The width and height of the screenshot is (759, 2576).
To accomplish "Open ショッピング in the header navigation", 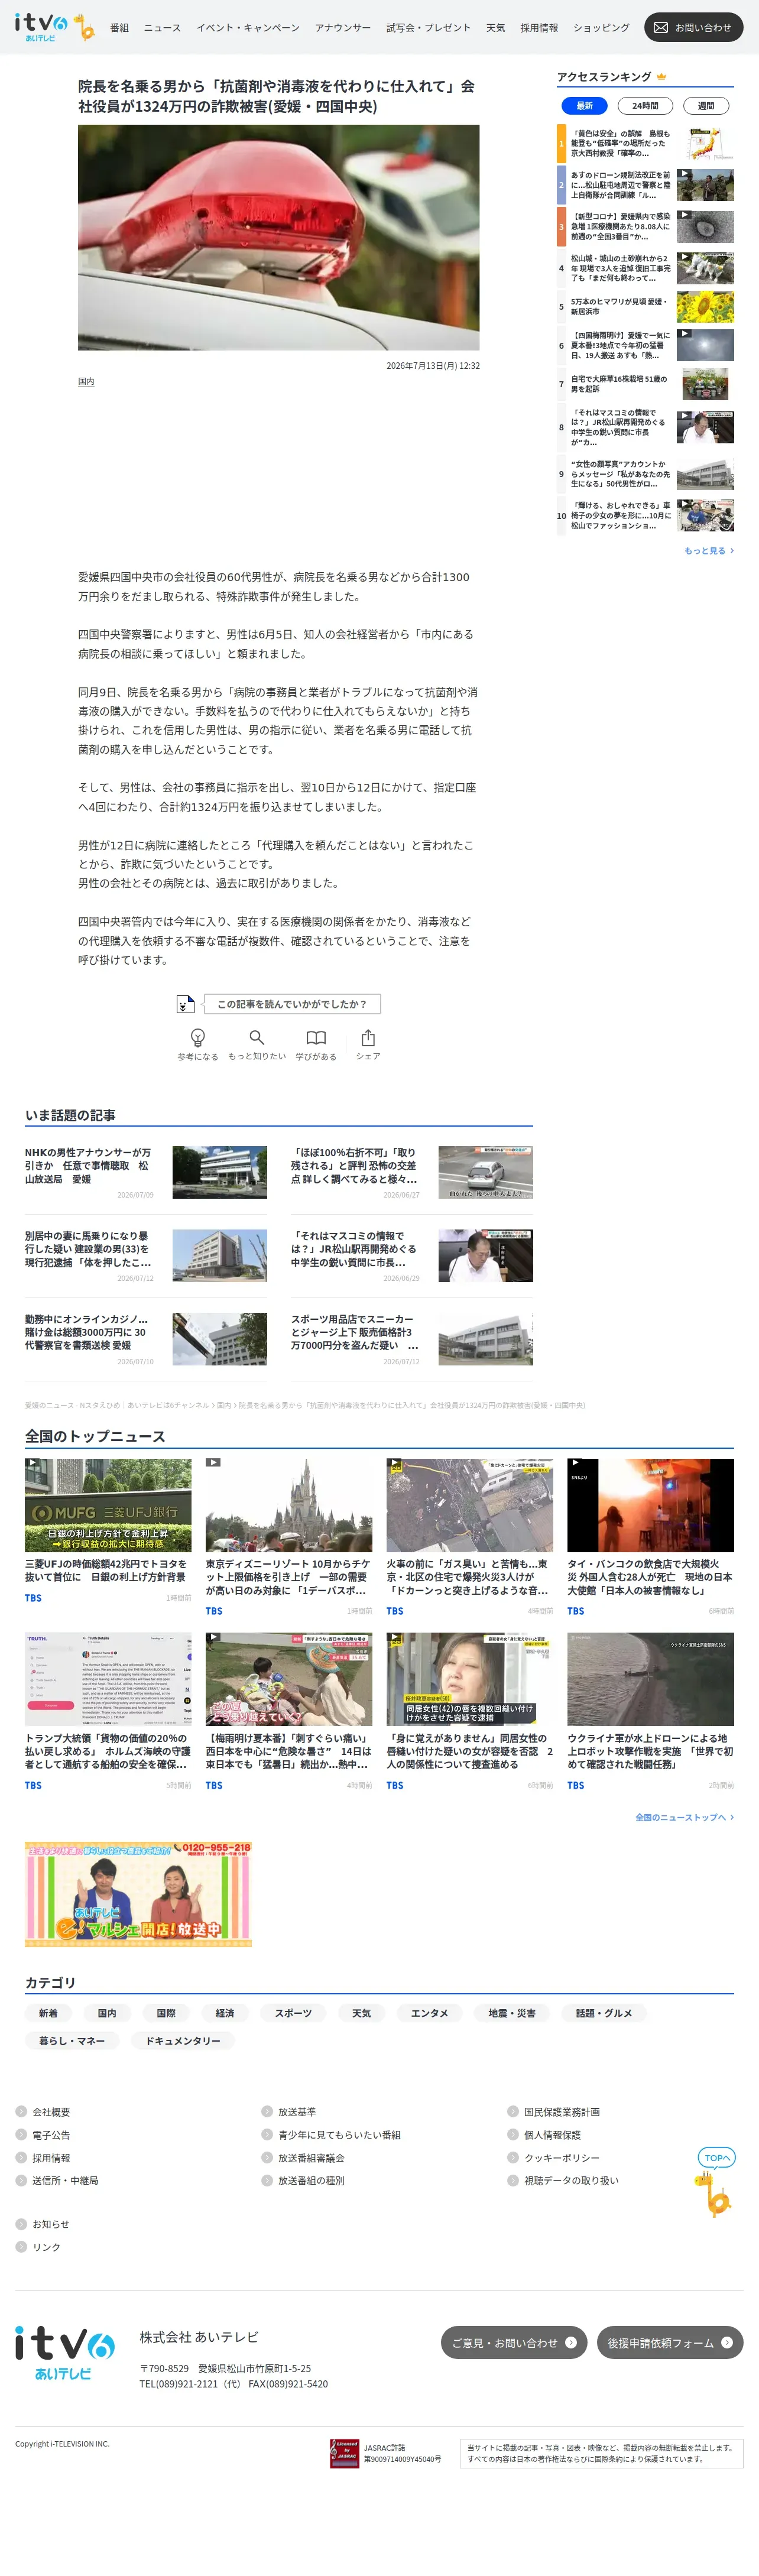I will pyautogui.click(x=601, y=28).
